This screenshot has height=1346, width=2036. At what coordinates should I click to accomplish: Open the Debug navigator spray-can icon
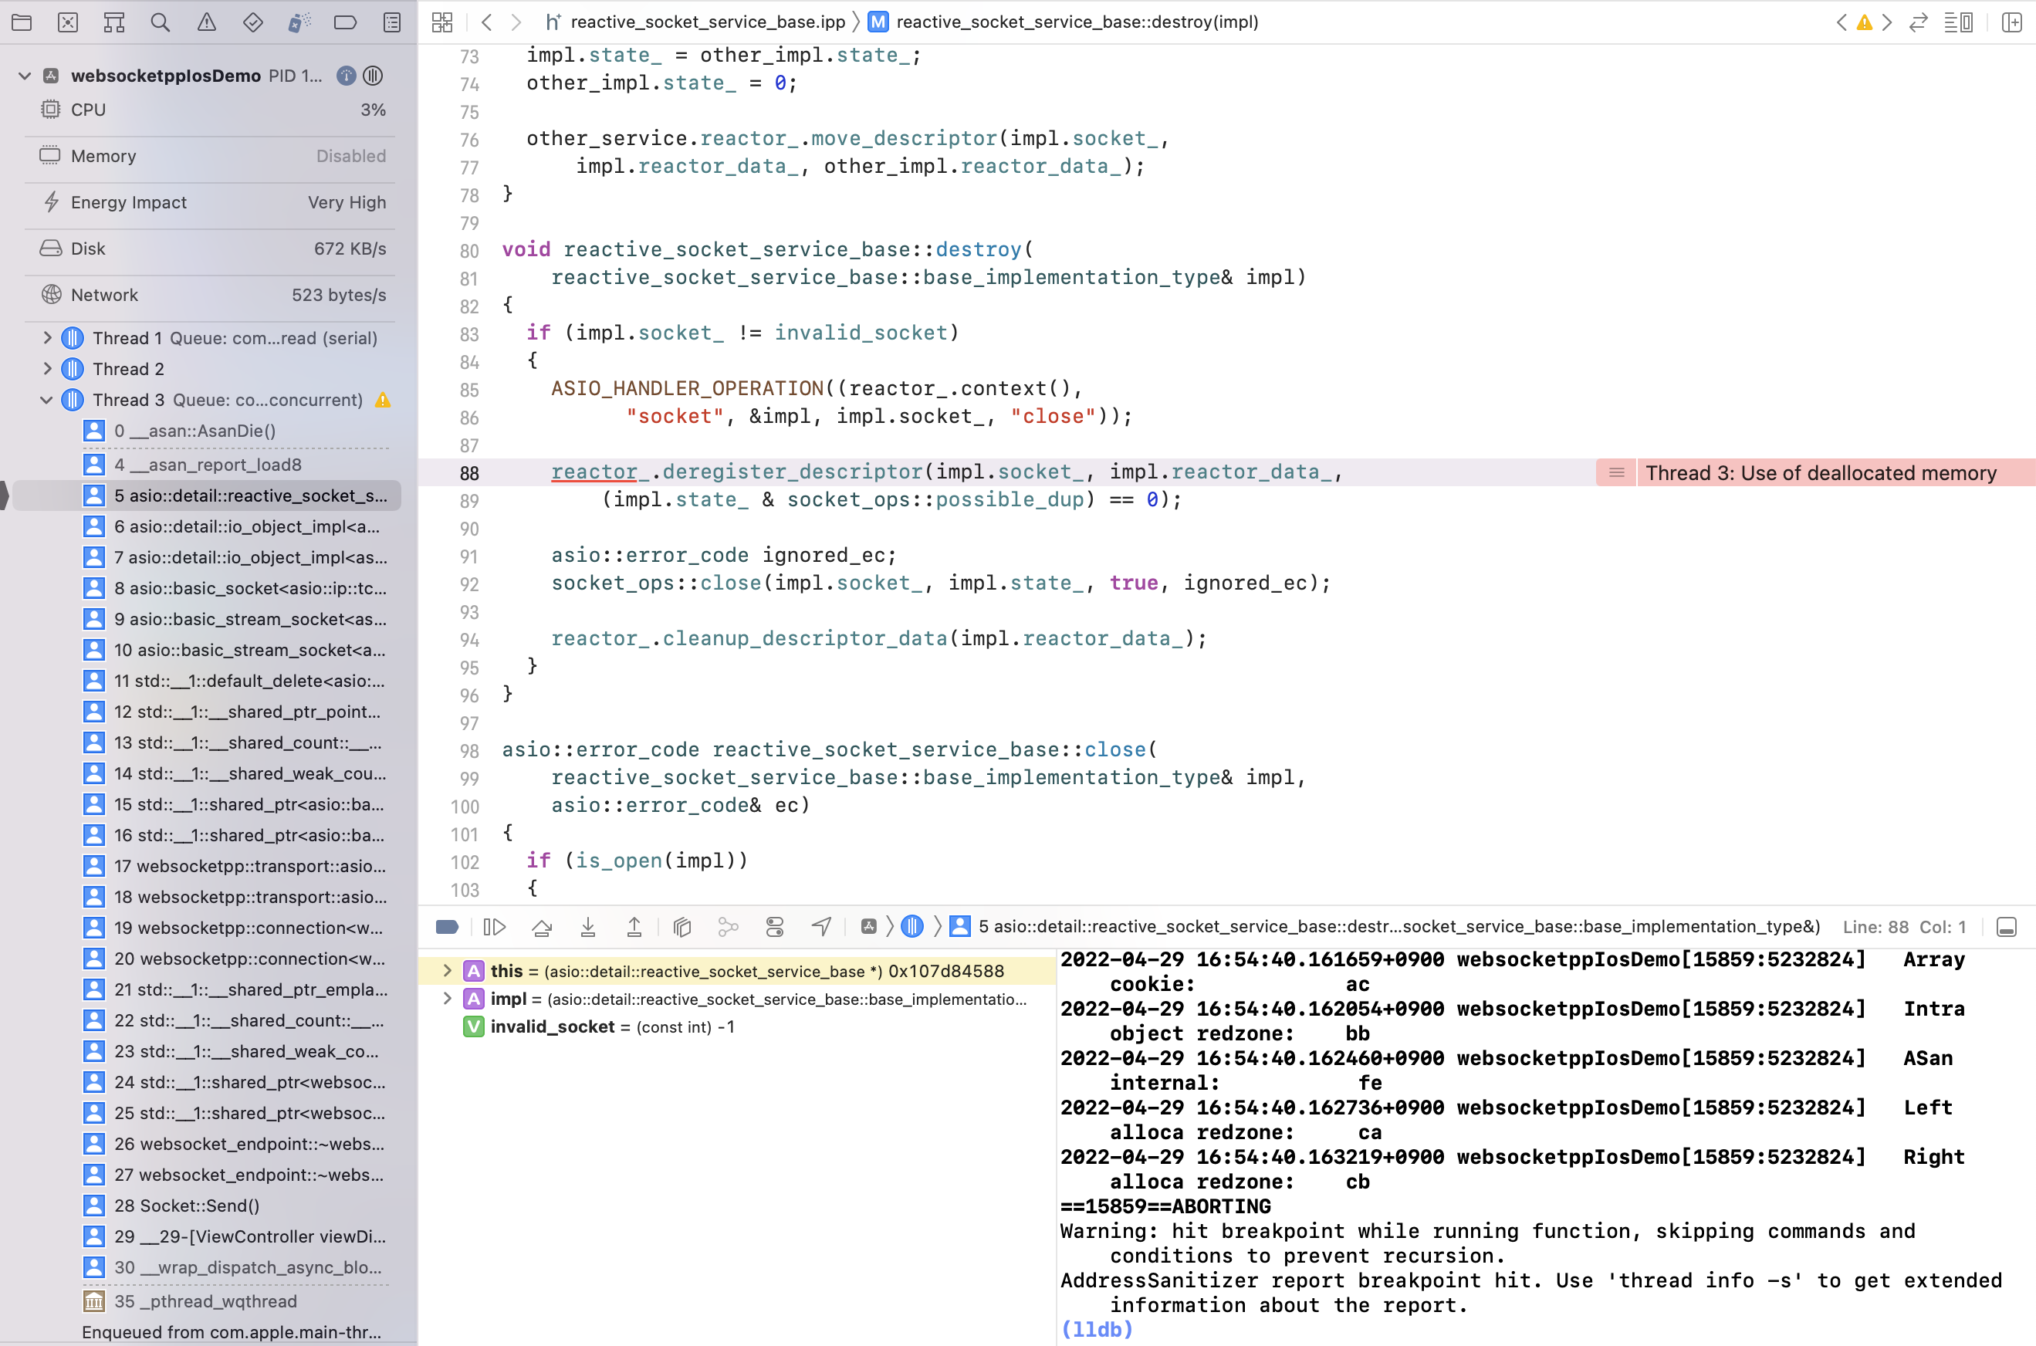(x=299, y=22)
